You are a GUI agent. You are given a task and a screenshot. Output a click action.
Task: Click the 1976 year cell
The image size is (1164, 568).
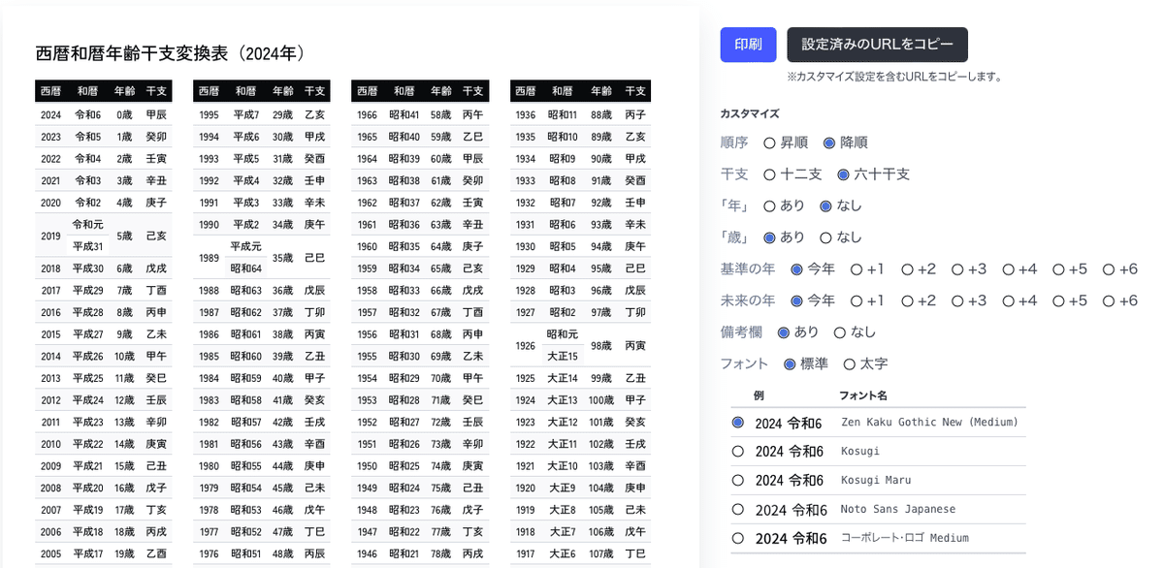[209, 553]
